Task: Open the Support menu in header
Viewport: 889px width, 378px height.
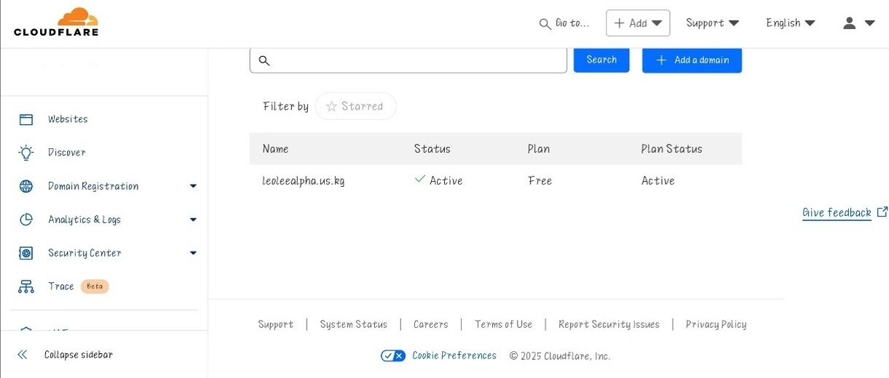Action: pos(712,23)
